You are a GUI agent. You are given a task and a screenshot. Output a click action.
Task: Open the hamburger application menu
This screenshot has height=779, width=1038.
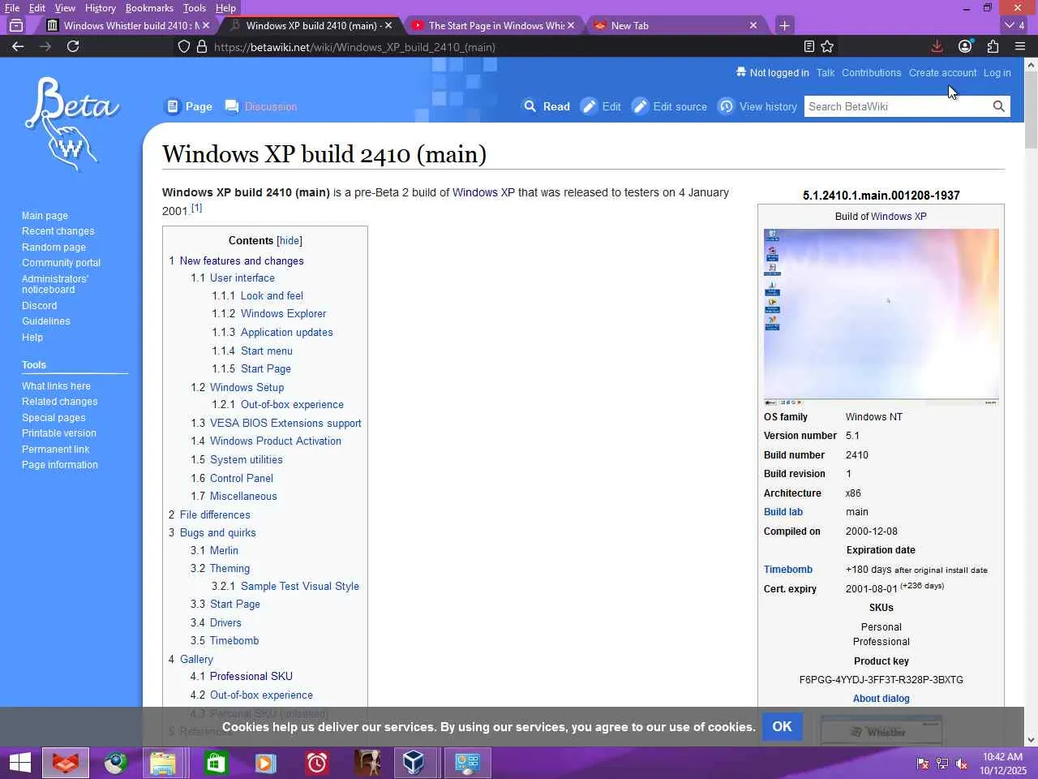tap(1020, 46)
